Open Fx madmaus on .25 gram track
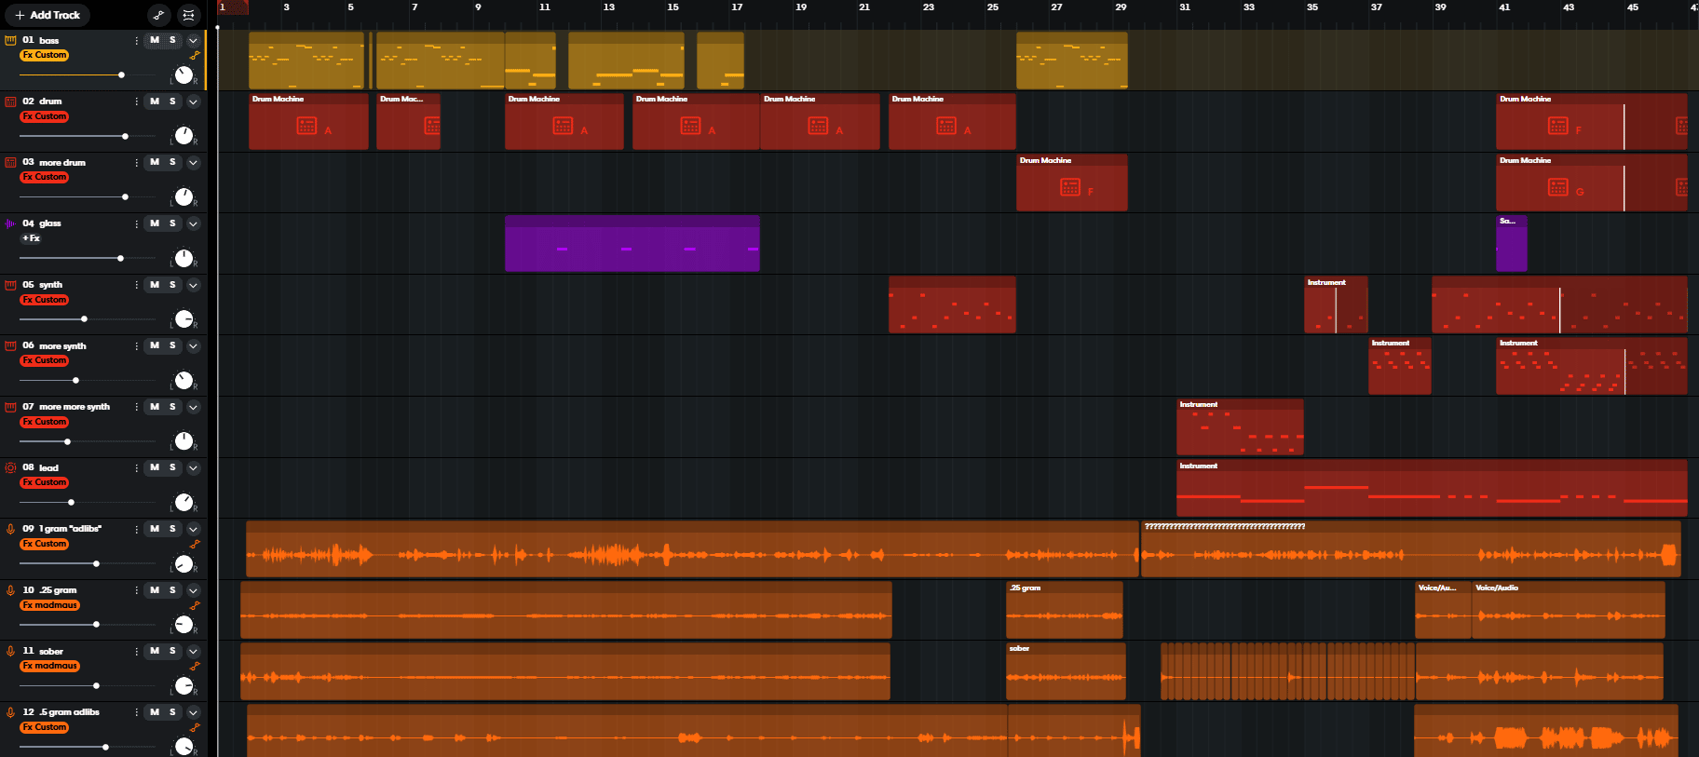Screen dimensions: 1699x757 tap(50, 605)
